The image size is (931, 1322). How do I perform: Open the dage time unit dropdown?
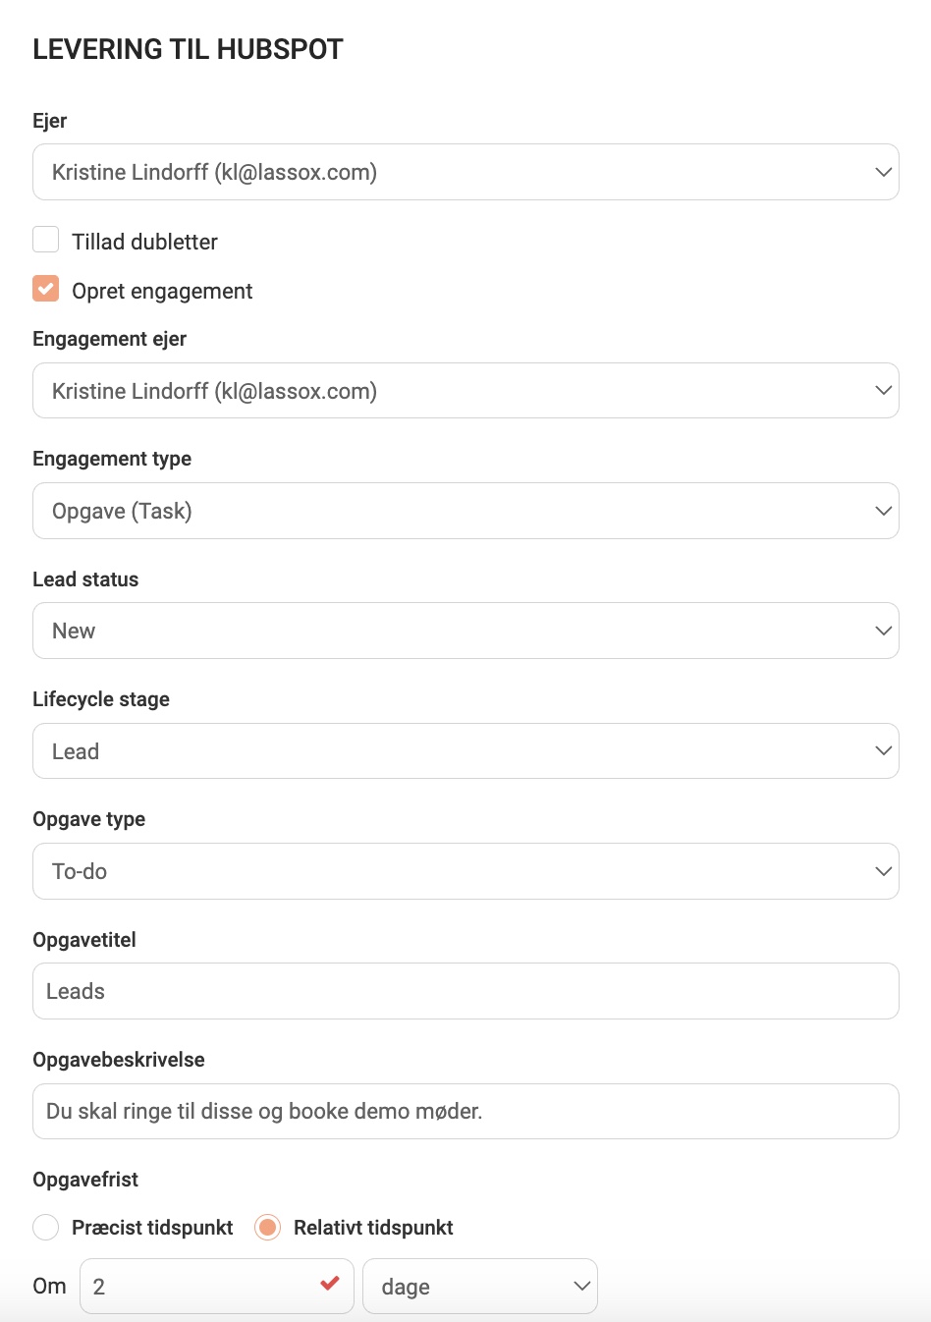coord(479,1287)
